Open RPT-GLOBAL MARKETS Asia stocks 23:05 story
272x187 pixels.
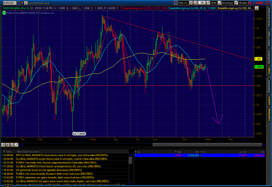click(62, 155)
